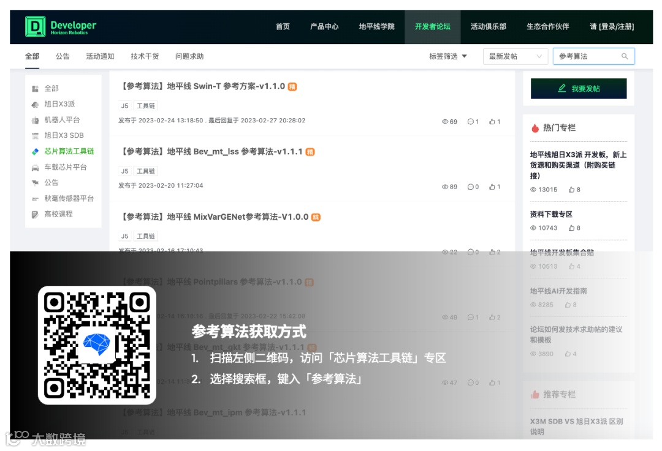The height and width of the screenshot is (451, 662).
Task: Click the comment icon on Bev_mt_lss post
Action: pyautogui.click(x=470, y=187)
